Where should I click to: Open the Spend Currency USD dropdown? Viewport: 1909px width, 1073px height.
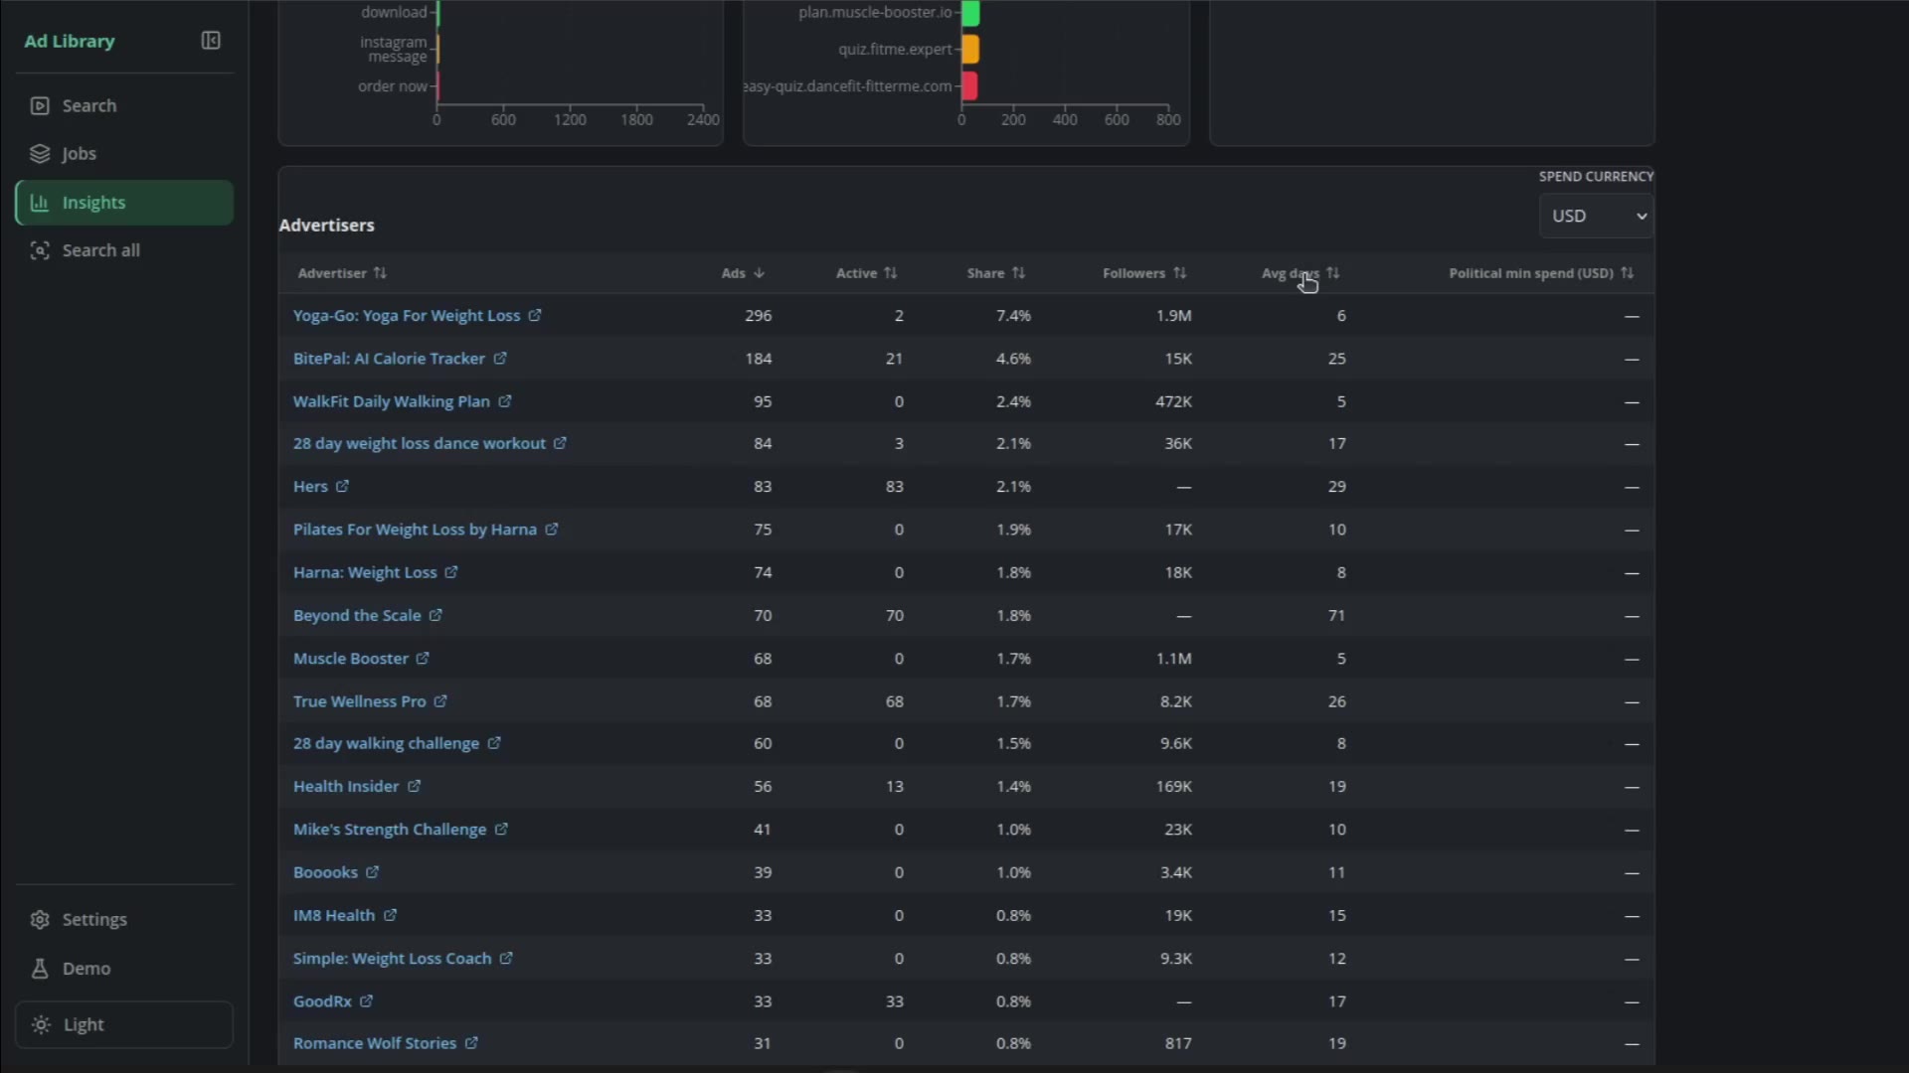[1596, 216]
